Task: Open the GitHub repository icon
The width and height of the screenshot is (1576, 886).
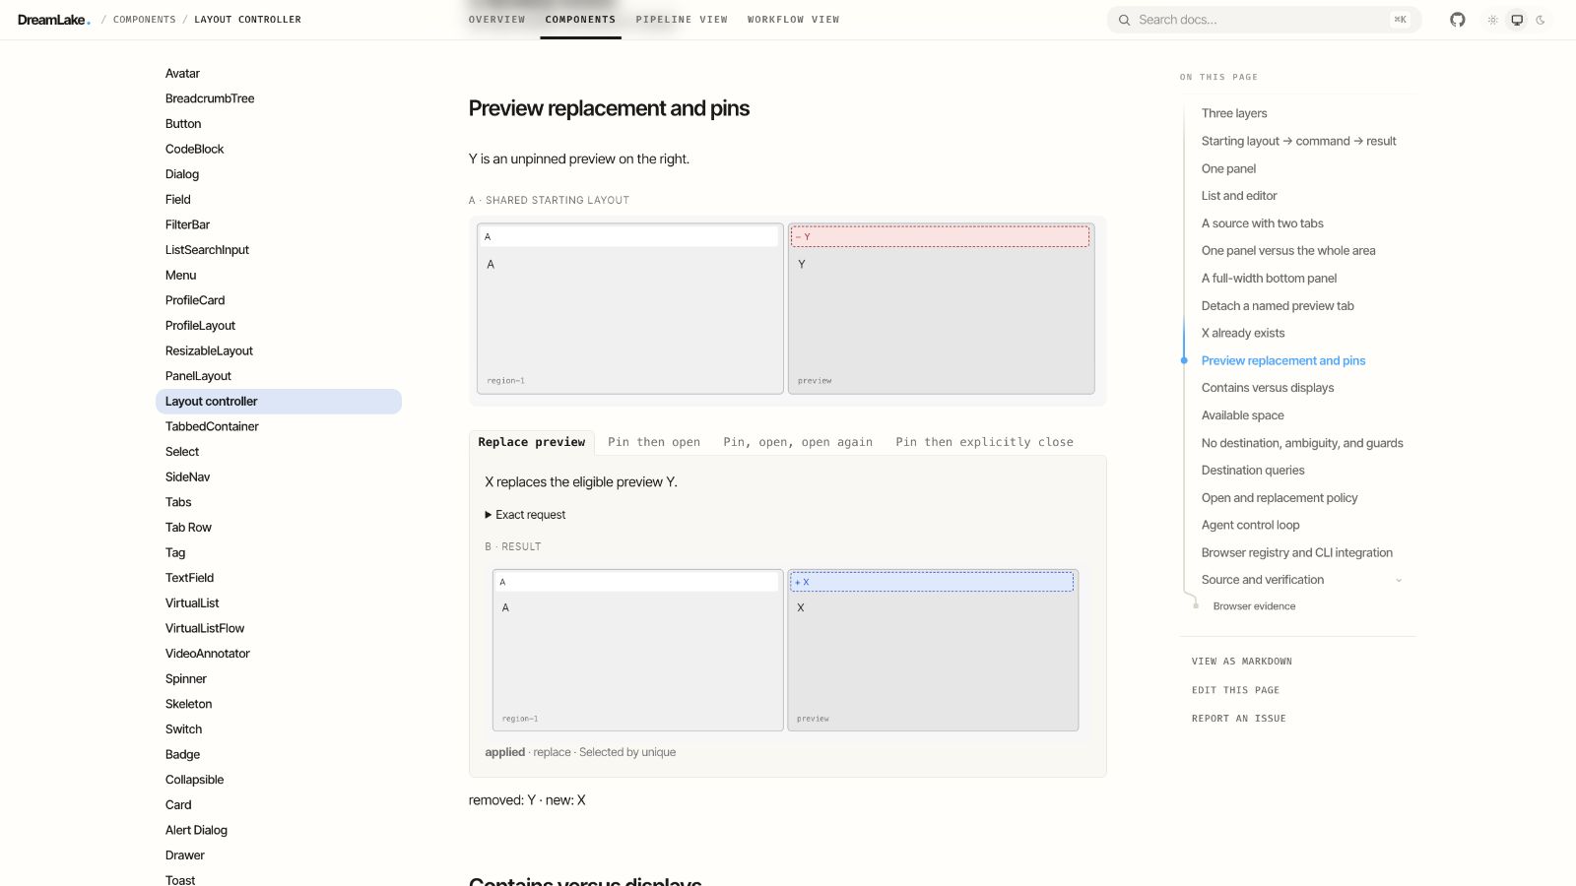Action: point(1458,20)
